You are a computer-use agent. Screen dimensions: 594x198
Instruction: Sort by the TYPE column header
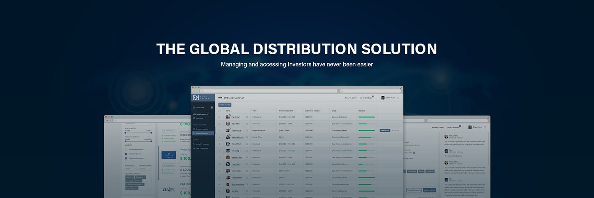coord(255,111)
